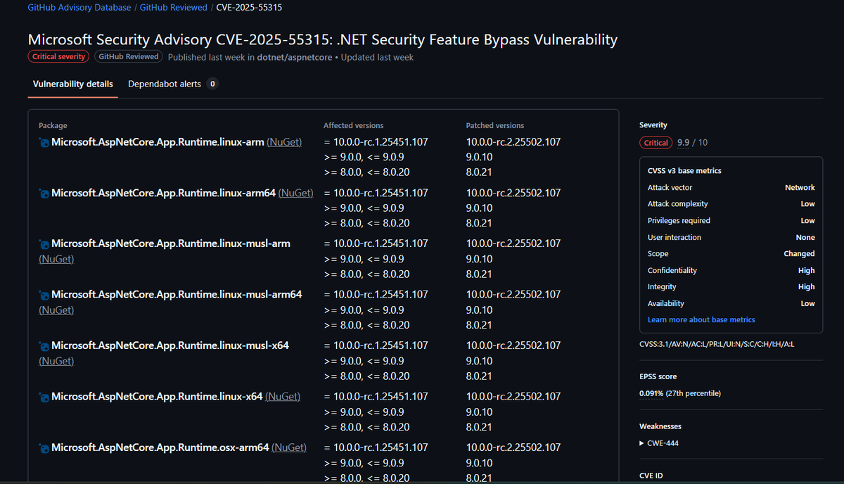Click the Affected versions column header
Screen dimensions: 844x484
point(353,126)
